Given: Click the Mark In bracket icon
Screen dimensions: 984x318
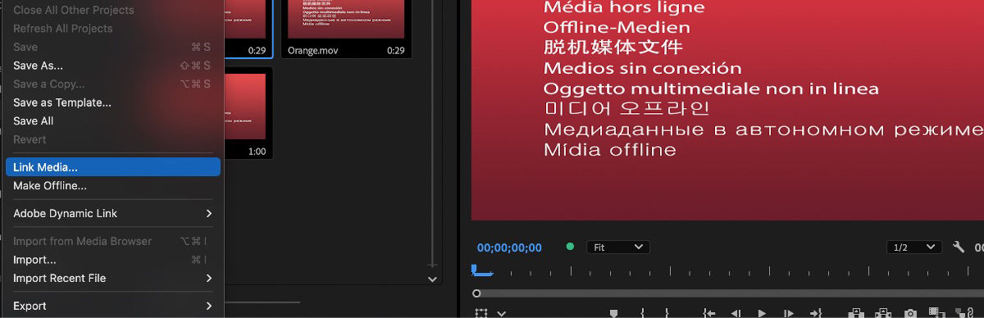Looking at the screenshot, I should point(643,313).
